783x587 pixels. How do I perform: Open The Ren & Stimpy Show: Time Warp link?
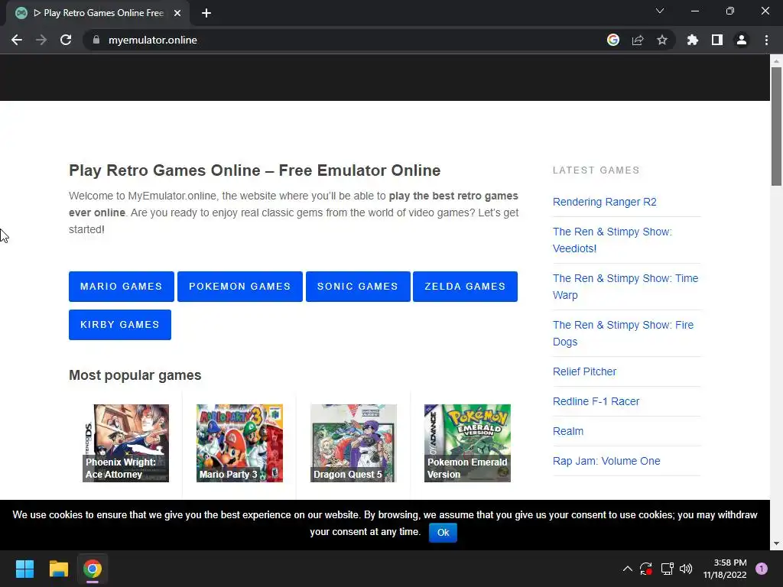coord(625,287)
